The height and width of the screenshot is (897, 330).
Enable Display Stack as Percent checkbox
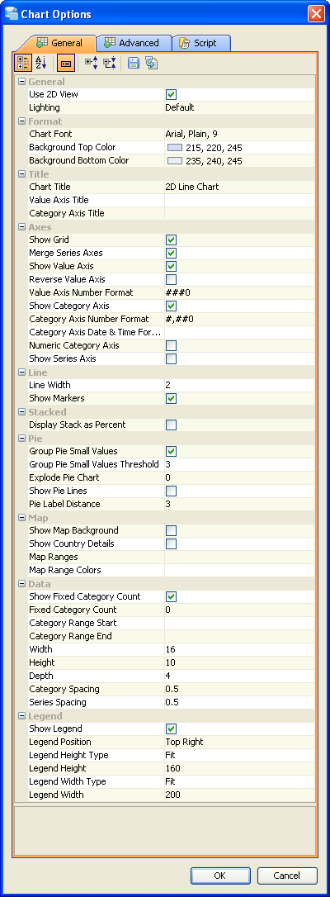[172, 425]
